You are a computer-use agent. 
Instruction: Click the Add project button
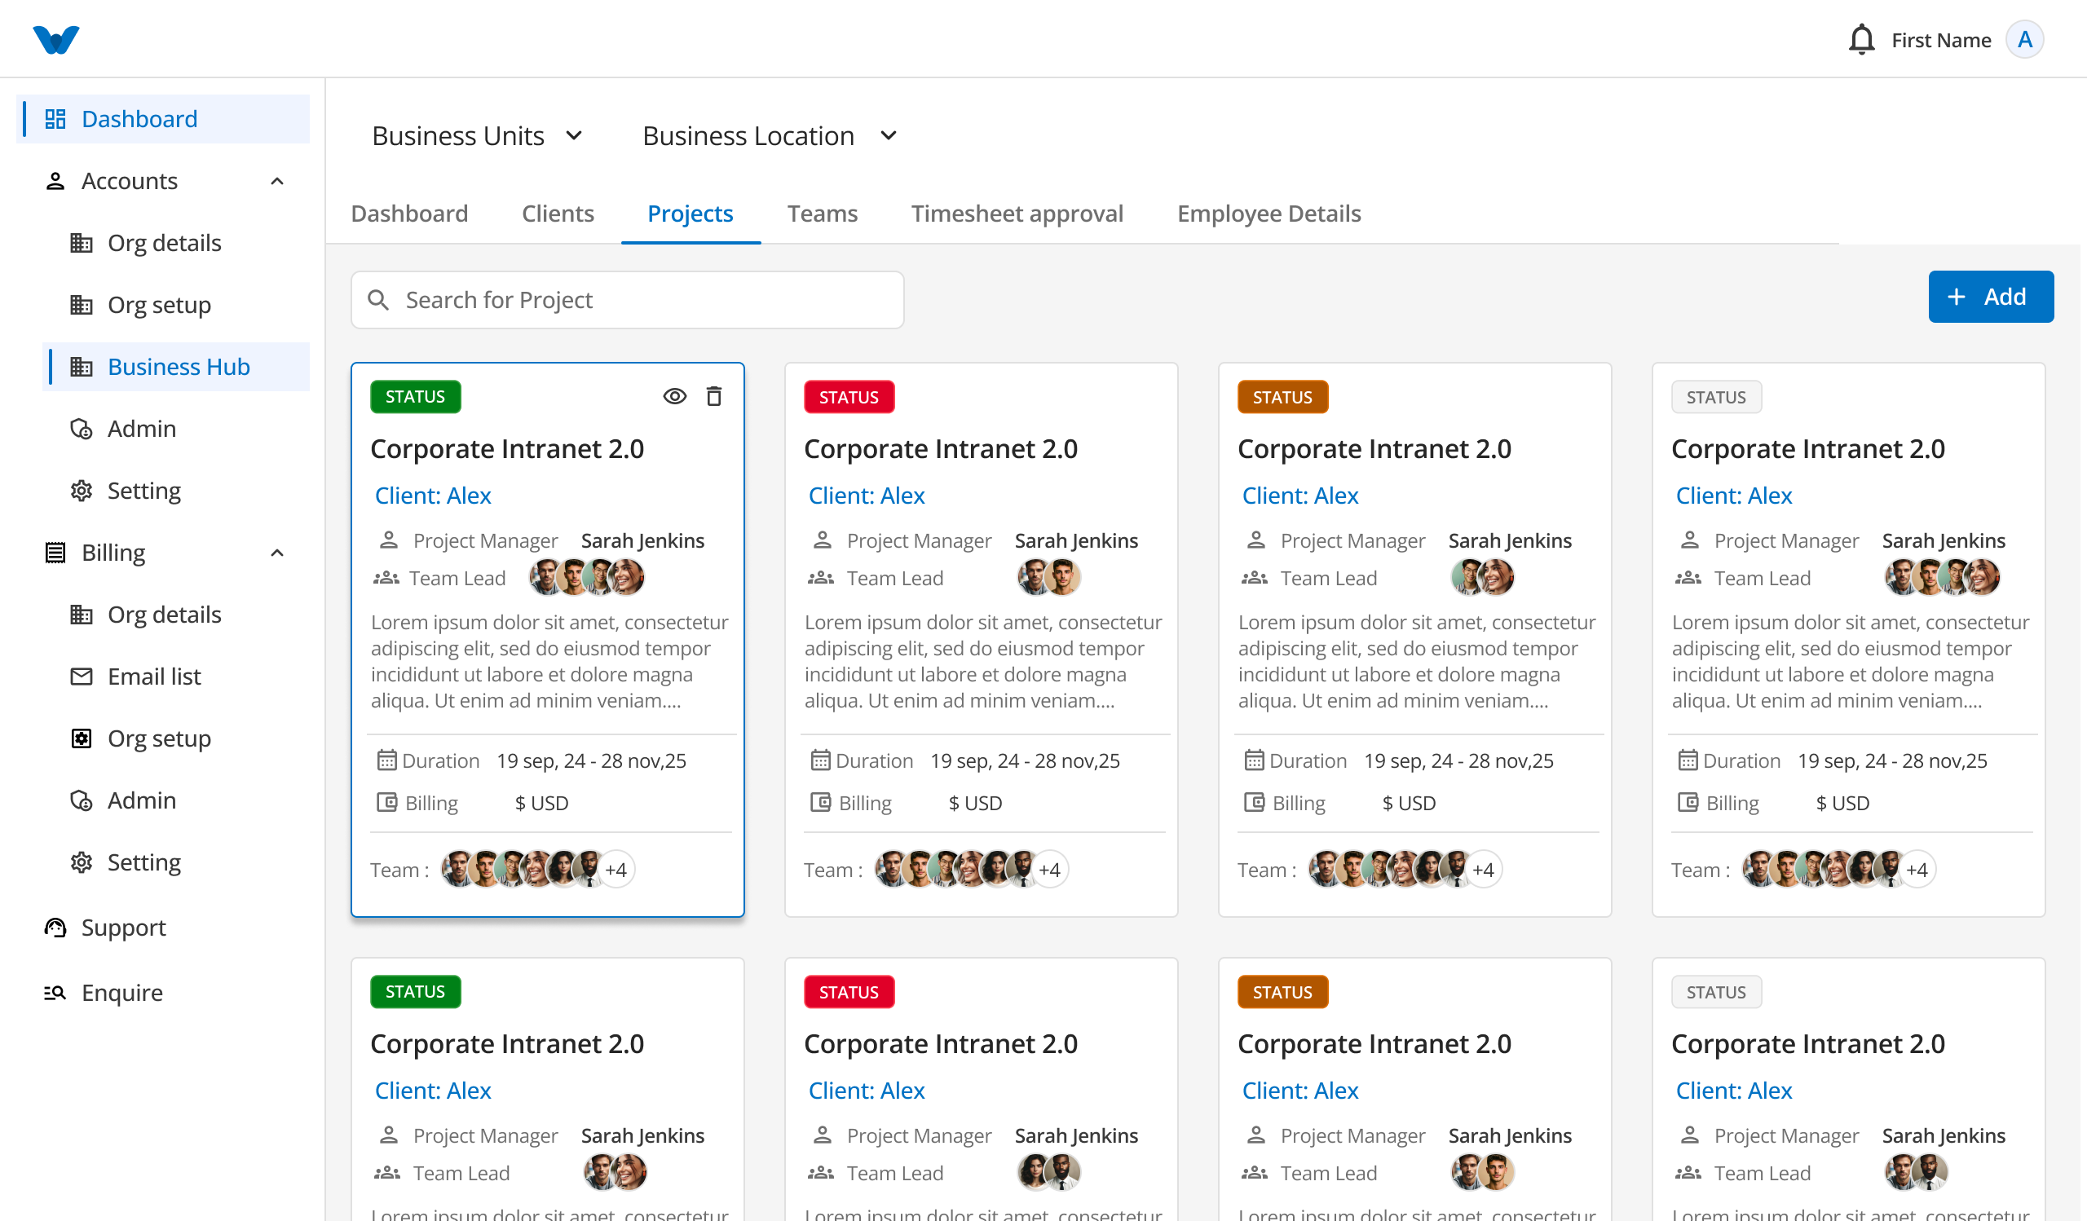(x=1990, y=297)
